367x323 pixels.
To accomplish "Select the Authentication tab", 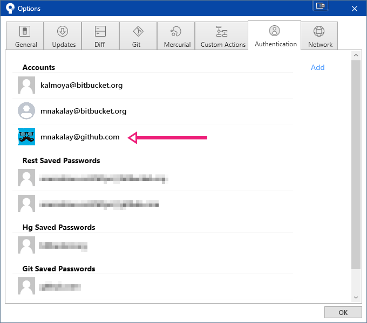I will click(274, 35).
